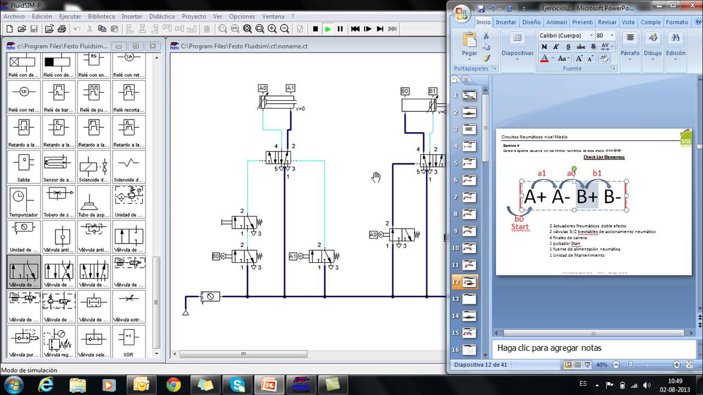Open the PowerPoint font color arrow
Viewport: 703px width, 395px height.
(x=552, y=58)
